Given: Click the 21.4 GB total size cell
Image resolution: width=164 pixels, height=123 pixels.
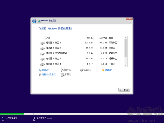Looking at the screenshot, I should (89, 59).
